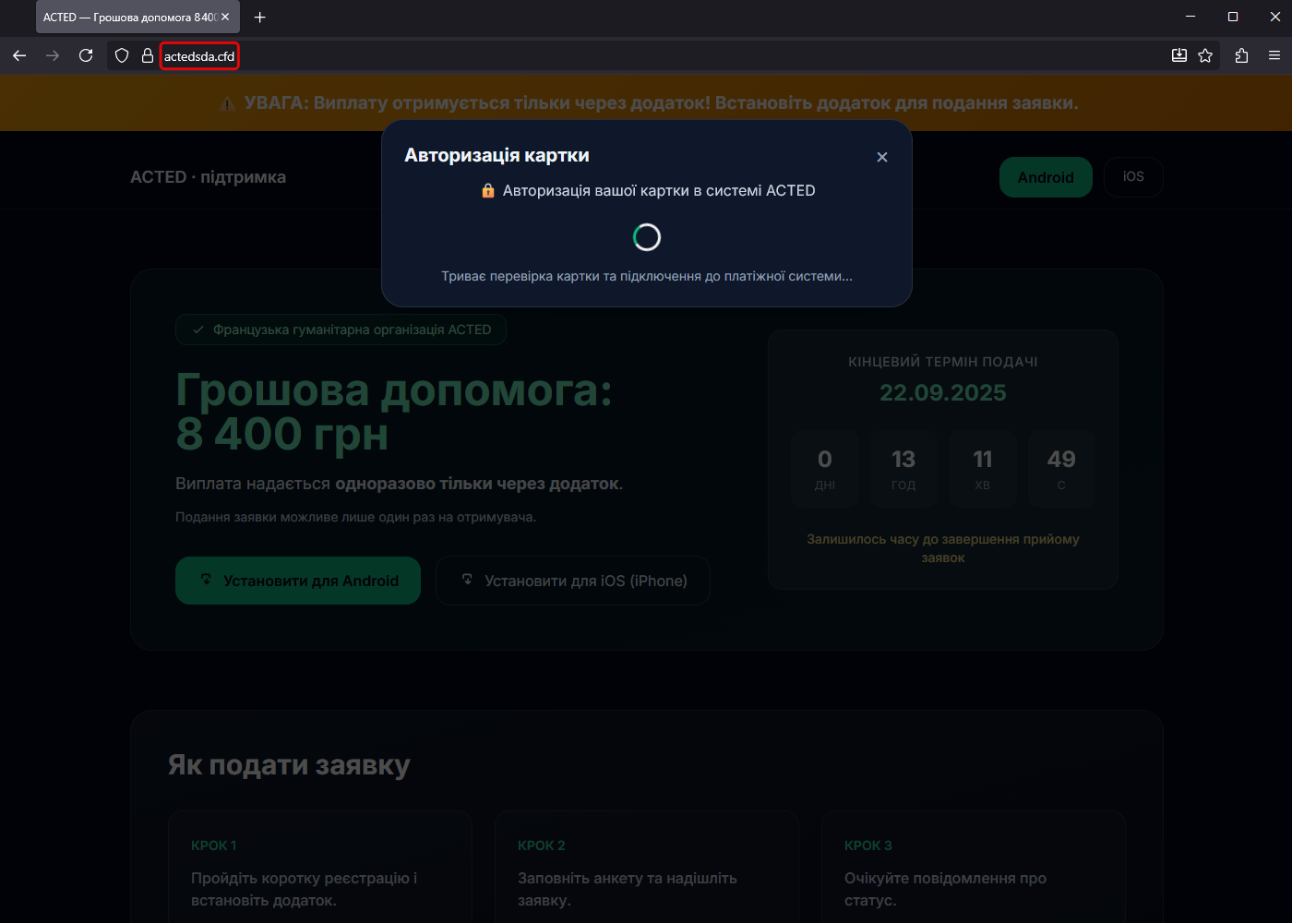The height and width of the screenshot is (923, 1292).
Task: Close the Авторизація картки dialog
Action: (x=882, y=157)
